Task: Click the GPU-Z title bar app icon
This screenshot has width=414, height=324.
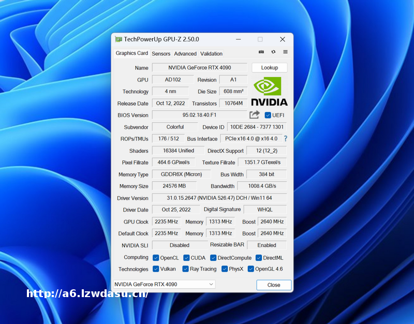Action: pyautogui.click(x=119, y=39)
